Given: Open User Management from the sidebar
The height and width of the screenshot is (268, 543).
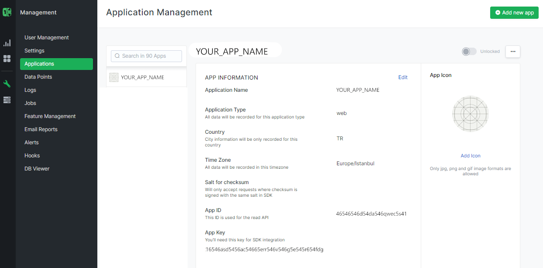Looking at the screenshot, I should point(47,38).
